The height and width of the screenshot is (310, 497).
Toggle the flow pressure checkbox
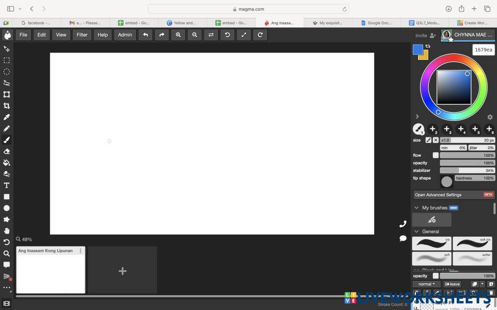[x=435, y=155]
